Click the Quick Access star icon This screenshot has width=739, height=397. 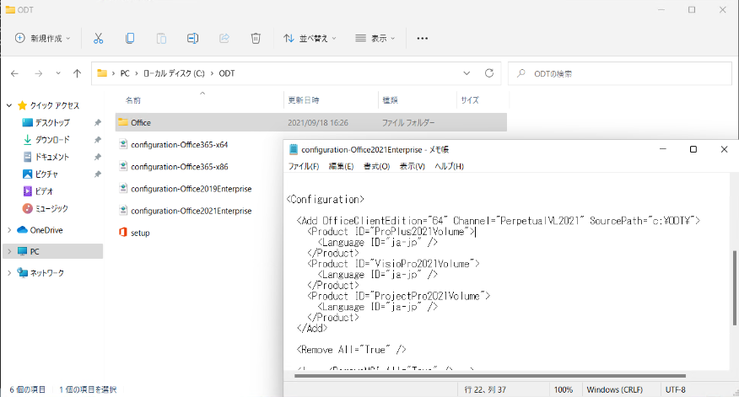[x=22, y=105]
